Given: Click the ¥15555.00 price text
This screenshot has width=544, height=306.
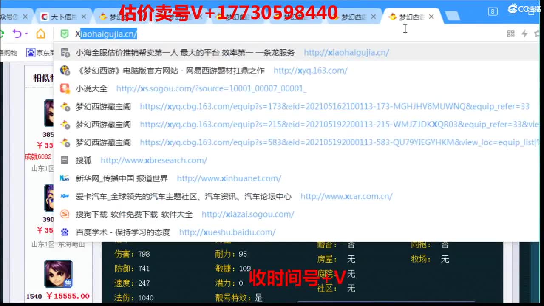Looking at the screenshot, I should pyautogui.click(x=68, y=296).
